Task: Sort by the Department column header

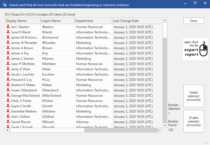Action: click(93, 21)
